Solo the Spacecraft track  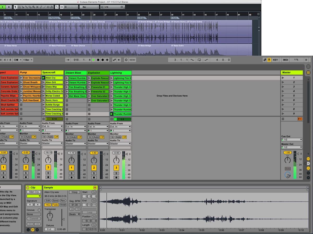(48, 173)
